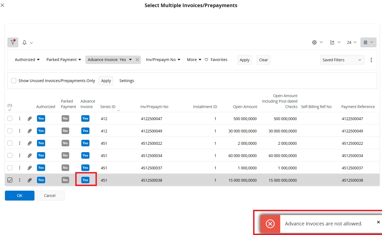Add current filter to Favorites
The height and width of the screenshot is (235, 382).
216,60
